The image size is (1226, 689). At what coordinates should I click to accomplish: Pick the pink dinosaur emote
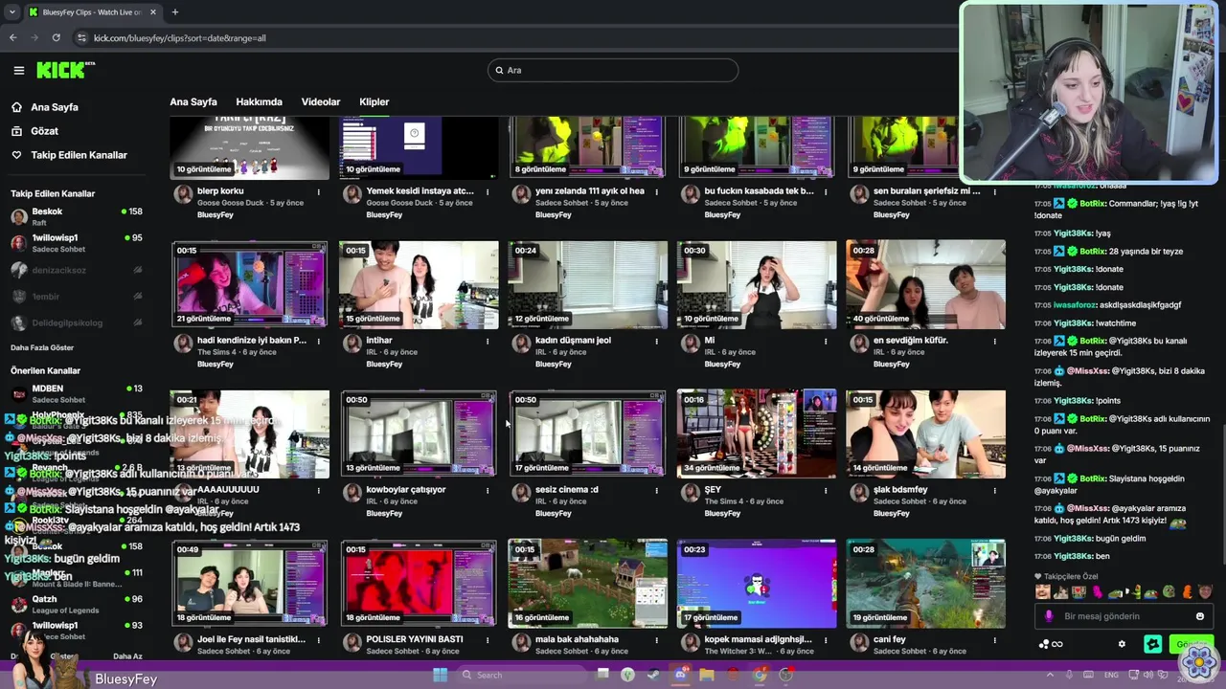[x=1097, y=591]
